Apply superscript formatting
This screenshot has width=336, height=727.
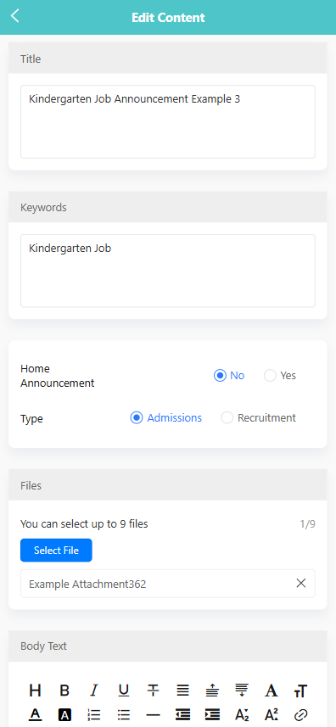(272, 715)
